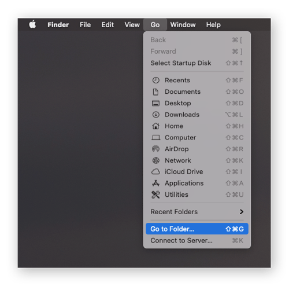Choose Select Startup Disk
Viewport: 289px width, 286px height.
tap(197, 63)
